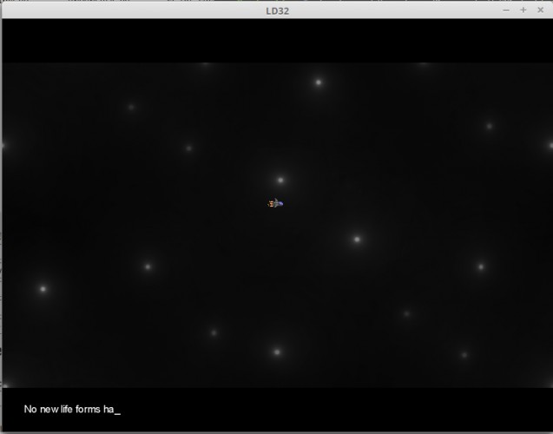Viewport: 553px width, 434px height.
Task: Click the faint star in the bottom-right corner area
Action: [464, 355]
